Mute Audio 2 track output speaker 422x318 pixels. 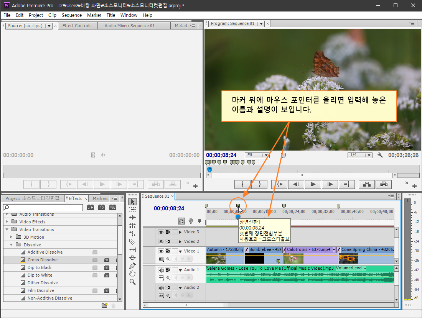pos(161,288)
